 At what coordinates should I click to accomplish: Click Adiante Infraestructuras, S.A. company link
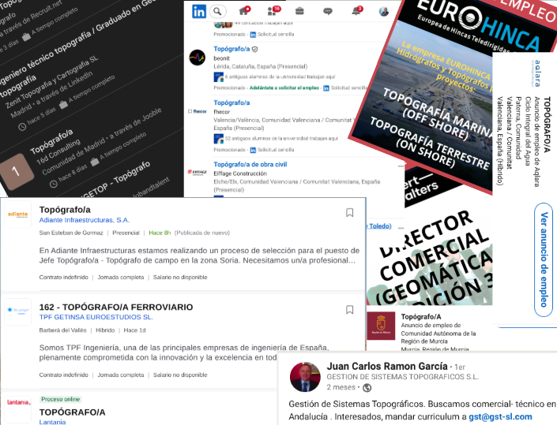click(85, 220)
